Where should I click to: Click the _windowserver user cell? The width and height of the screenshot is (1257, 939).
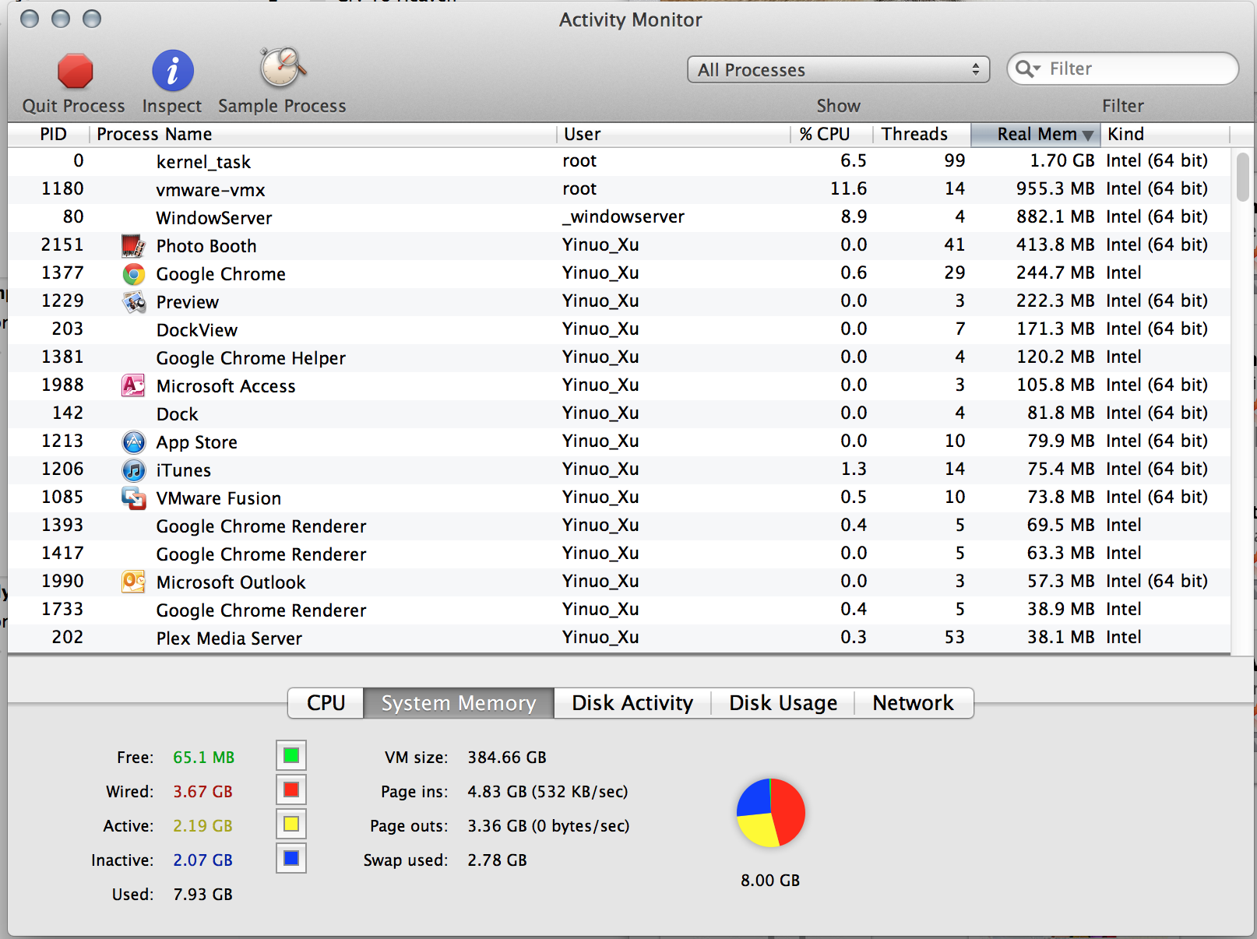click(624, 216)
